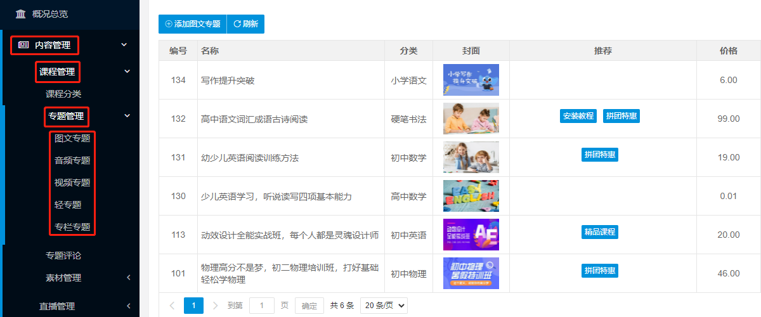Open 音频专题 in the sidebar
Screen dimensions: 761x317
point(72,160)
